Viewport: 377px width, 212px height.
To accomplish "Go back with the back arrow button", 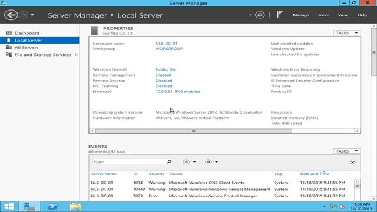I will click(x=11, y=15).
